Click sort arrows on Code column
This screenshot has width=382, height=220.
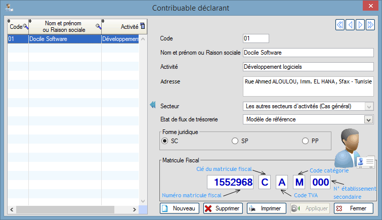click(x=9, y=21)
